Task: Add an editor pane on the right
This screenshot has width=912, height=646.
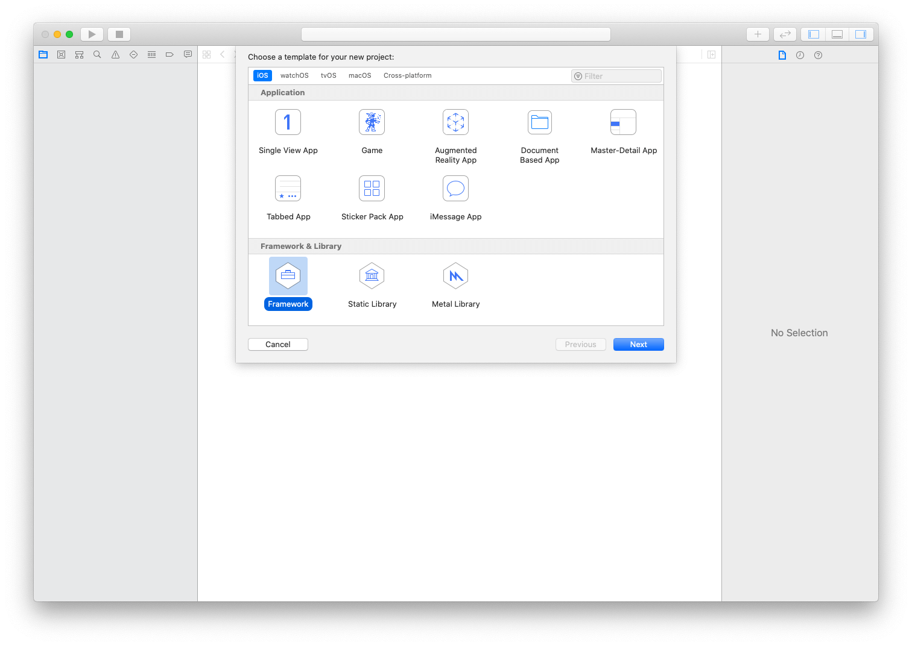Action: pos(711,55)
